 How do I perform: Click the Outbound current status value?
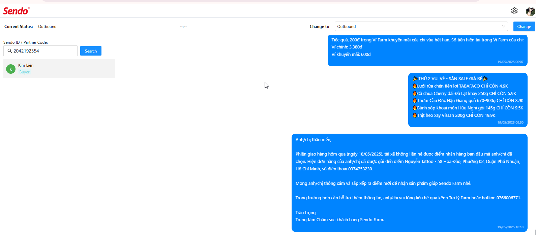[x=47, y=27]
